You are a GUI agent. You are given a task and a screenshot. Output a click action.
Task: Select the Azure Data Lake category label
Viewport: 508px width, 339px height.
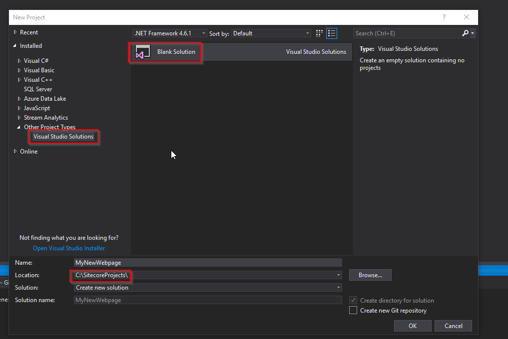[45, 99]
